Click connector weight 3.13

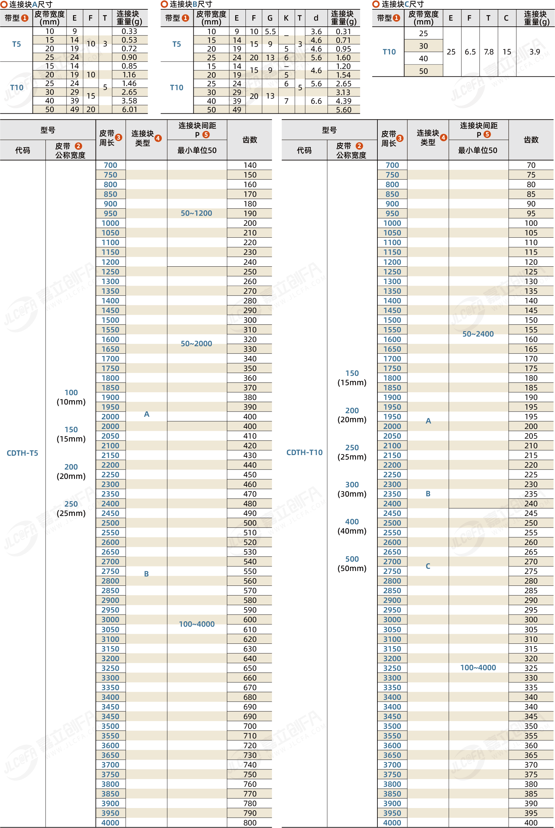tap(343, 92)
